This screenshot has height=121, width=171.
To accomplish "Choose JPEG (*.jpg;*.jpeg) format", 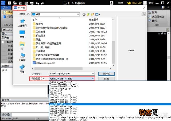I will click(x=60, y=88).
